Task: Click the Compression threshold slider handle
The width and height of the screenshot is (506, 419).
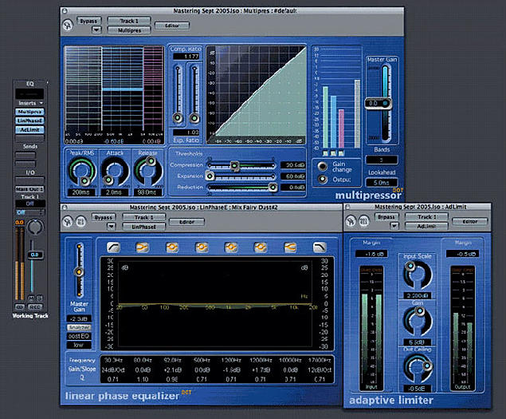Action: click(x=234, y=166)
